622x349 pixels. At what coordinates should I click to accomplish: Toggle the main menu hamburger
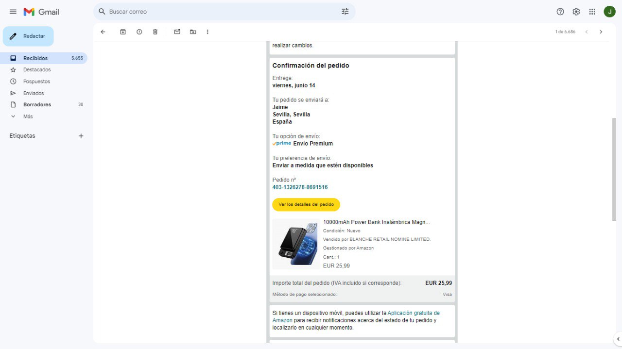13,12
